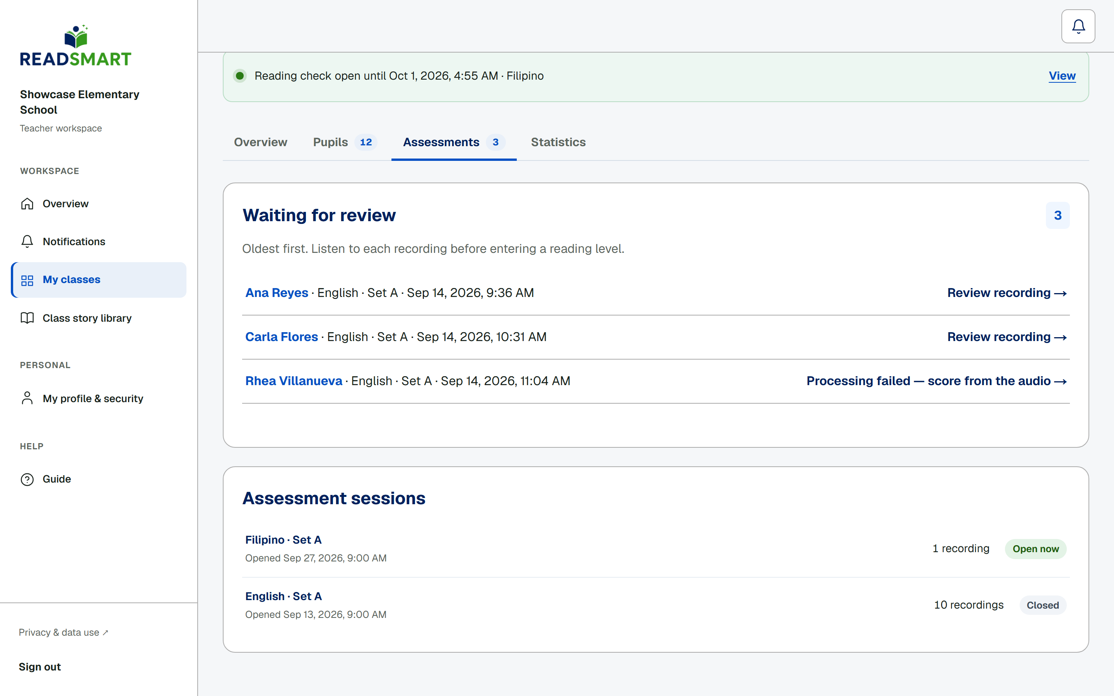Click the Waiting for review count badge
1114x696 pixels.
click(1058, 215)
